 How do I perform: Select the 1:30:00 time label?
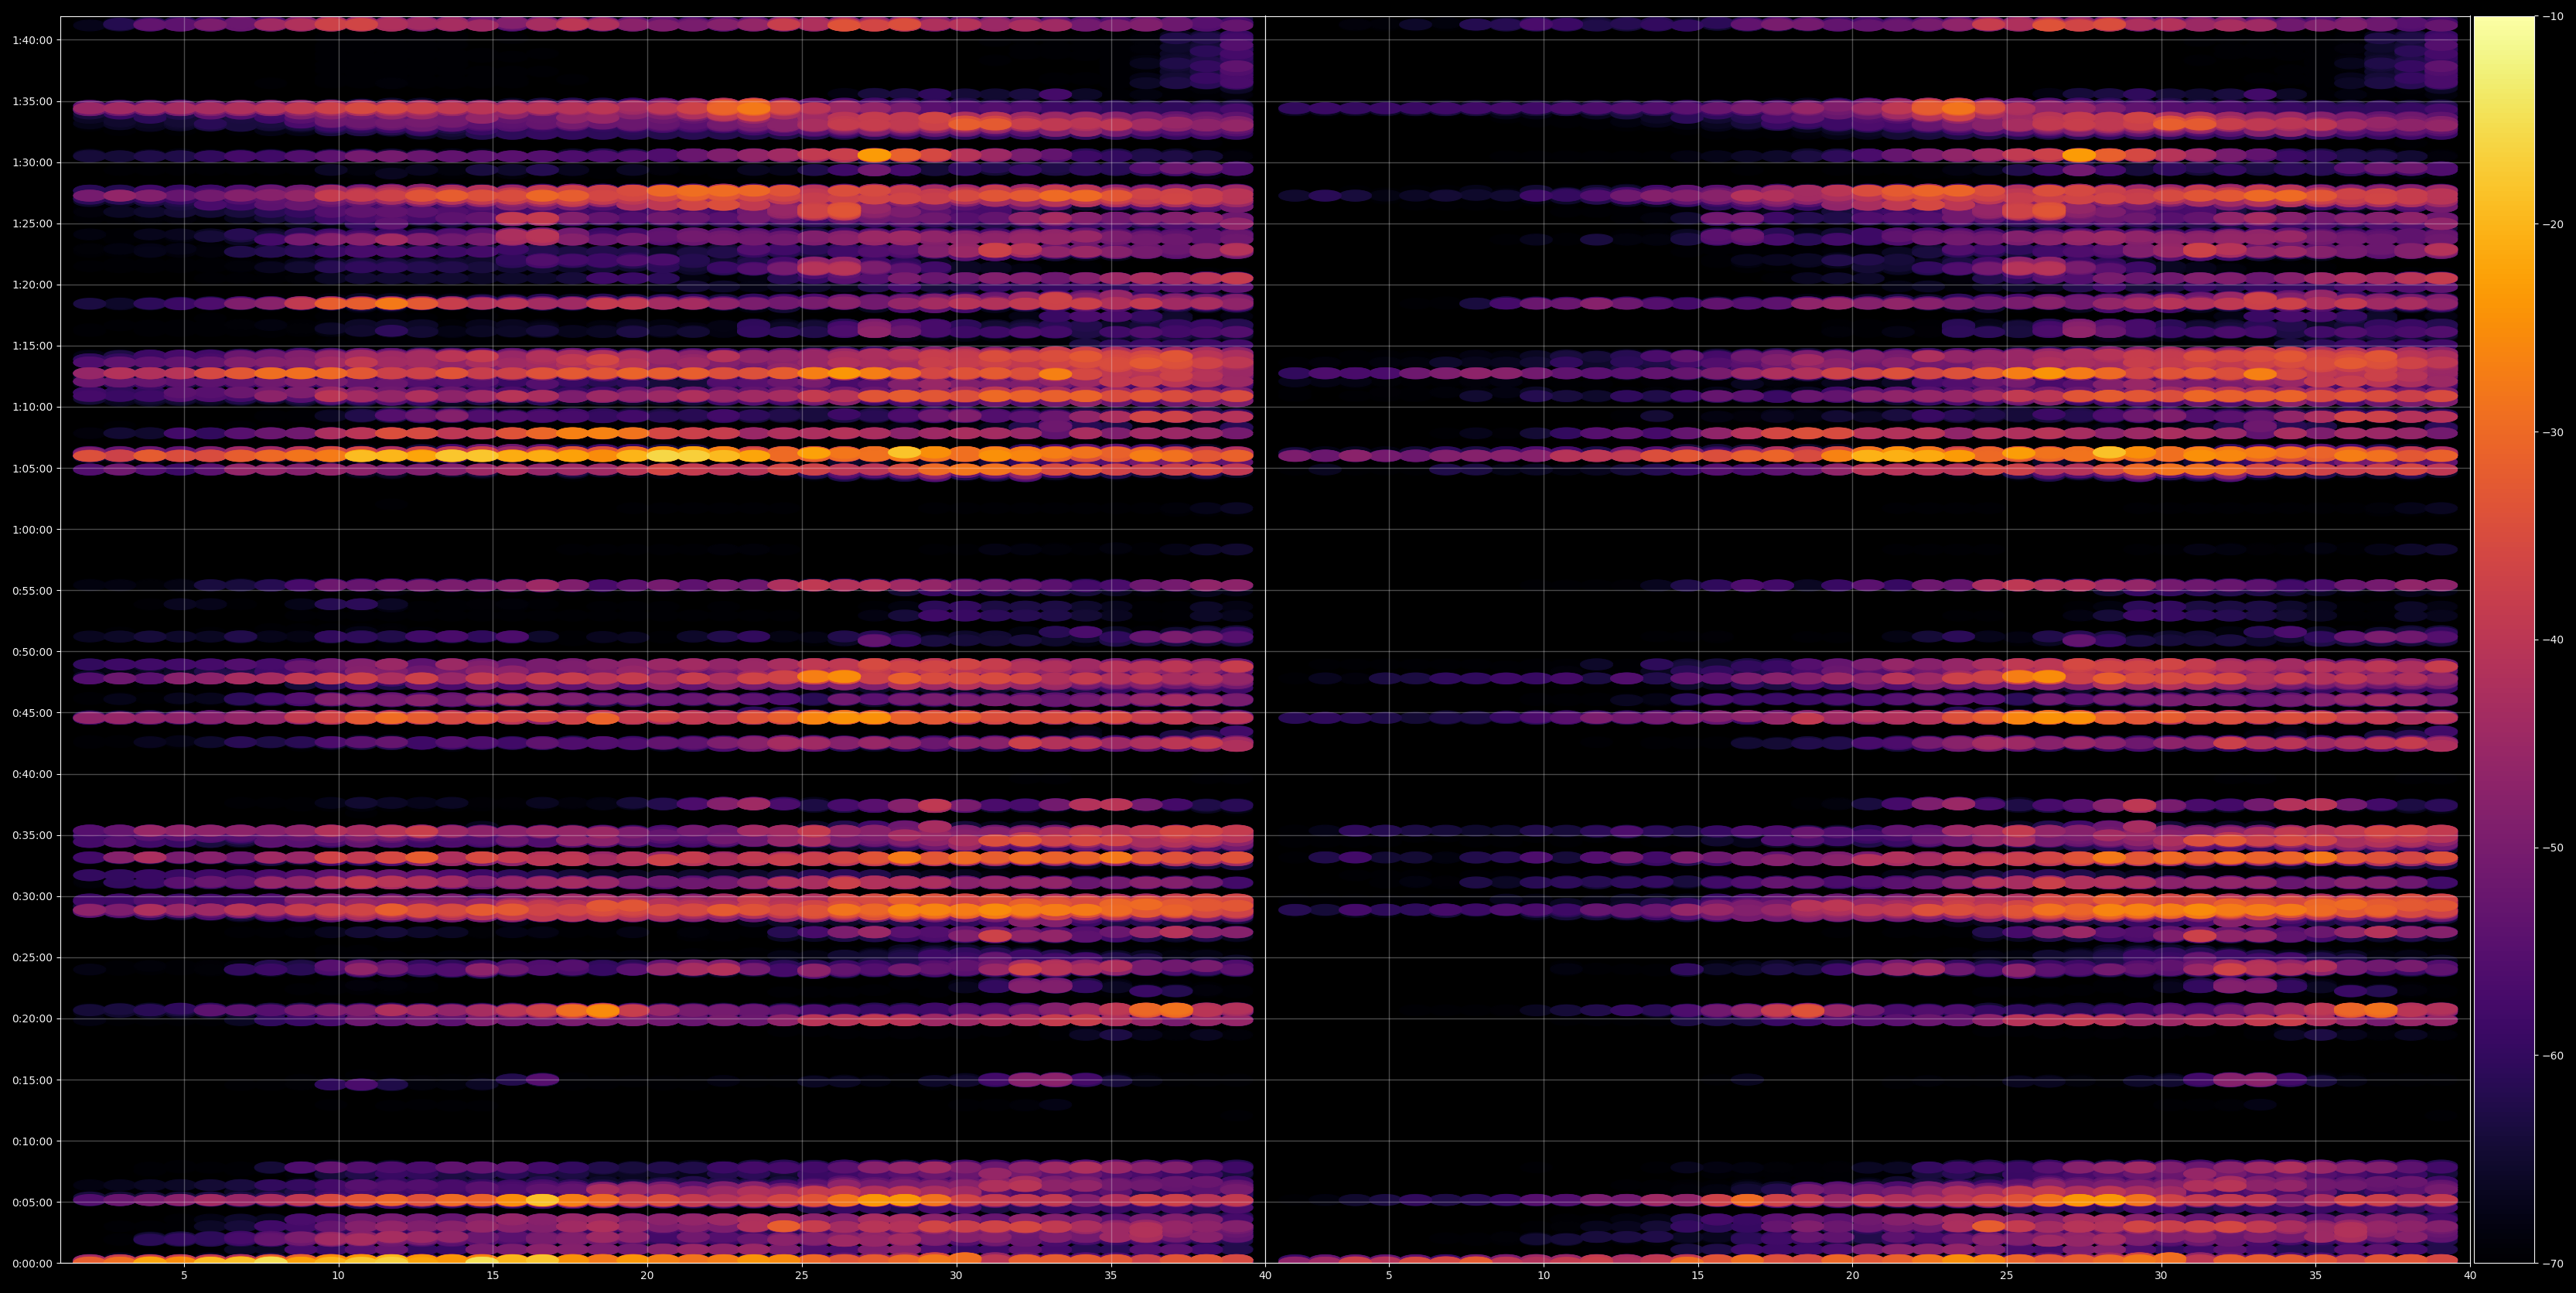coord(32,162)
